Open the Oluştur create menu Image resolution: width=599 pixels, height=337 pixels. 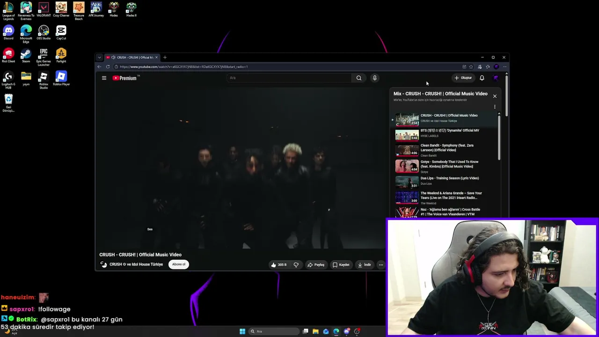[463, 78]
